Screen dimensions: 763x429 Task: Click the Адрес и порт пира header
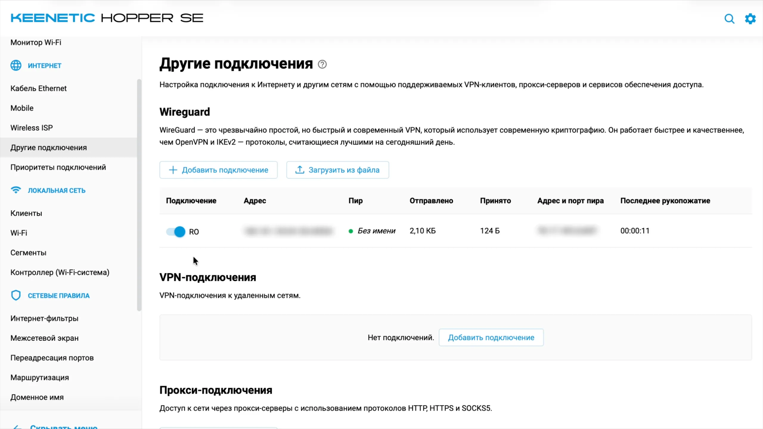[570, 200]
